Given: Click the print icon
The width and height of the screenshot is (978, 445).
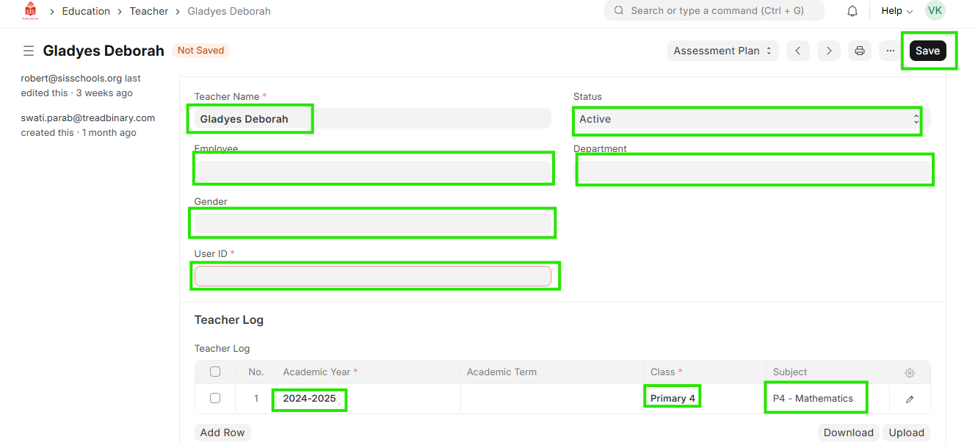Looking at the screenshot, I should (860, 51).
